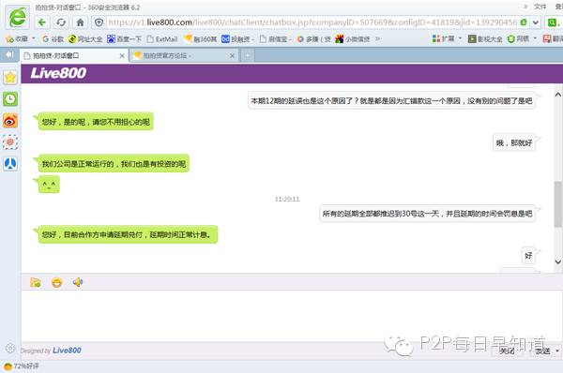Open the 文件 menu
This screenshot has width=563, height=373.
(x=540, y=7)
